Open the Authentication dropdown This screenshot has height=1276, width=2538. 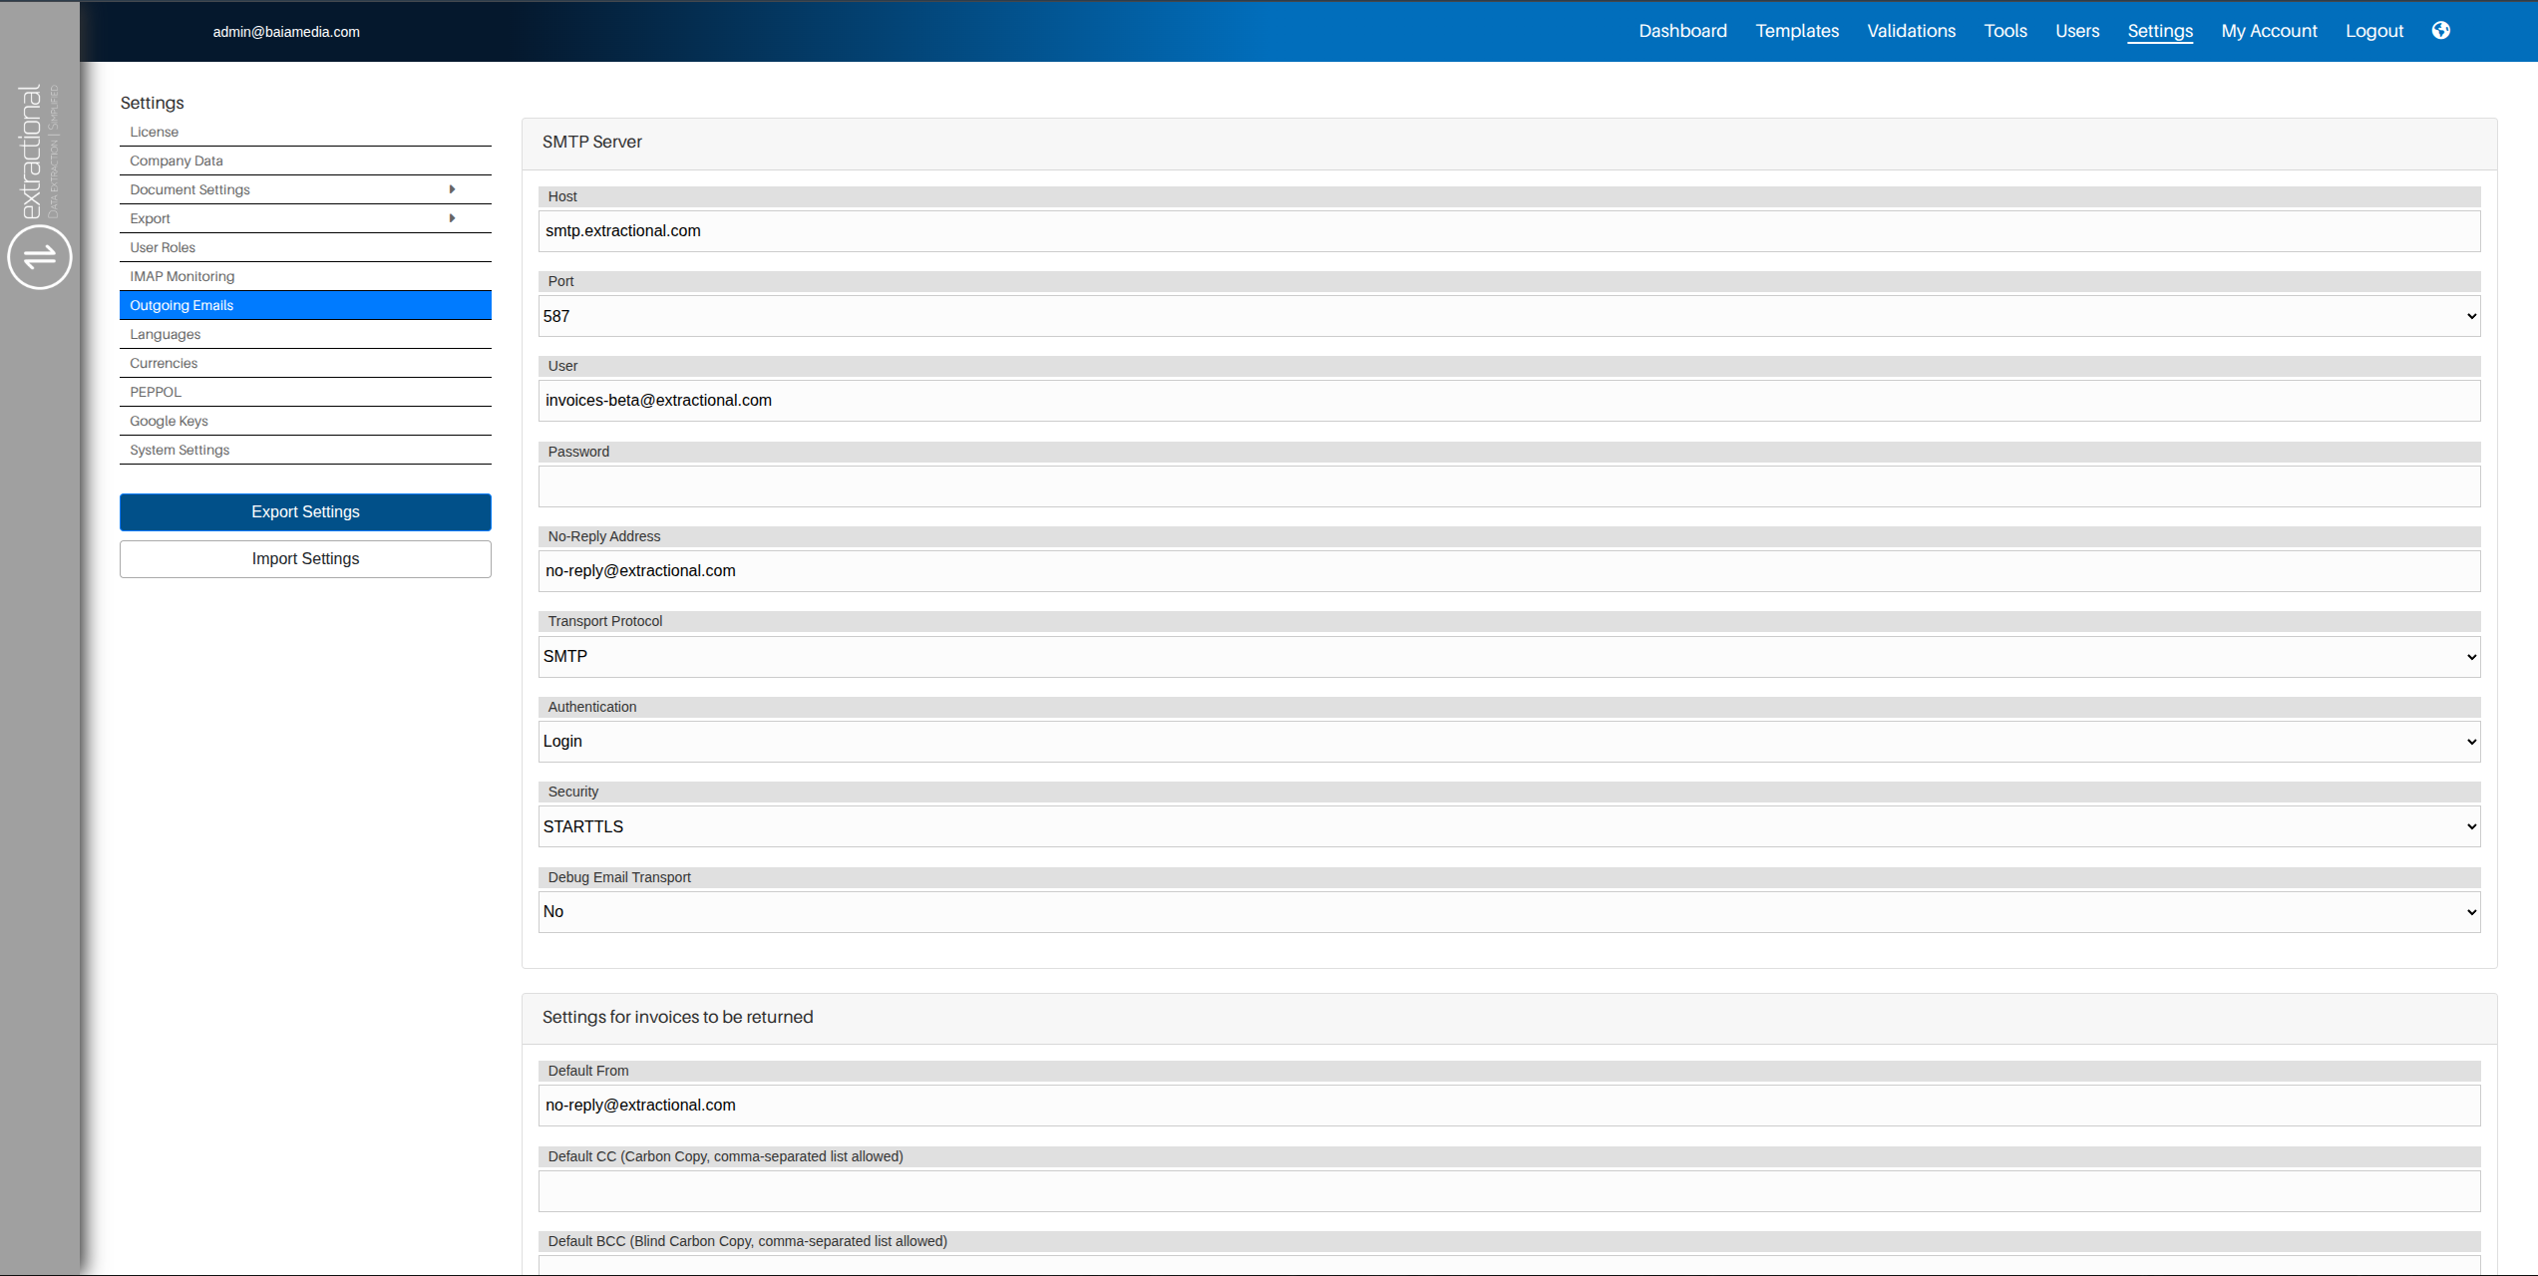1508,742
